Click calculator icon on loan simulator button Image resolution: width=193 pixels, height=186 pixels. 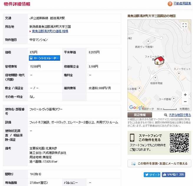(31, 58)
